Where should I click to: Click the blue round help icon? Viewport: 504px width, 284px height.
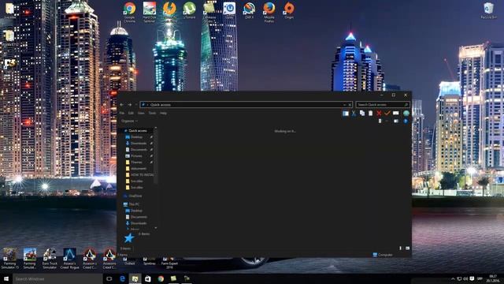tap(406, 121)
